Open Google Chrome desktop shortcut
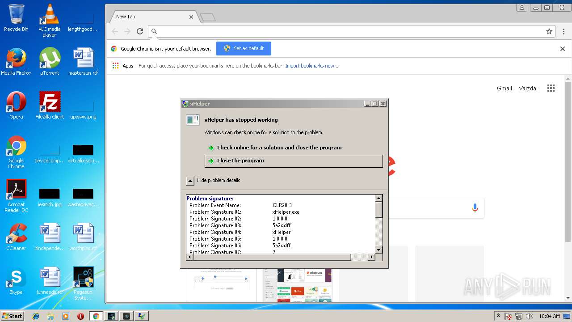Screen dimensions: 572x322 16,152
